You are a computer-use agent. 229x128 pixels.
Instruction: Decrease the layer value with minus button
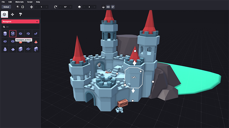(85, 7)
